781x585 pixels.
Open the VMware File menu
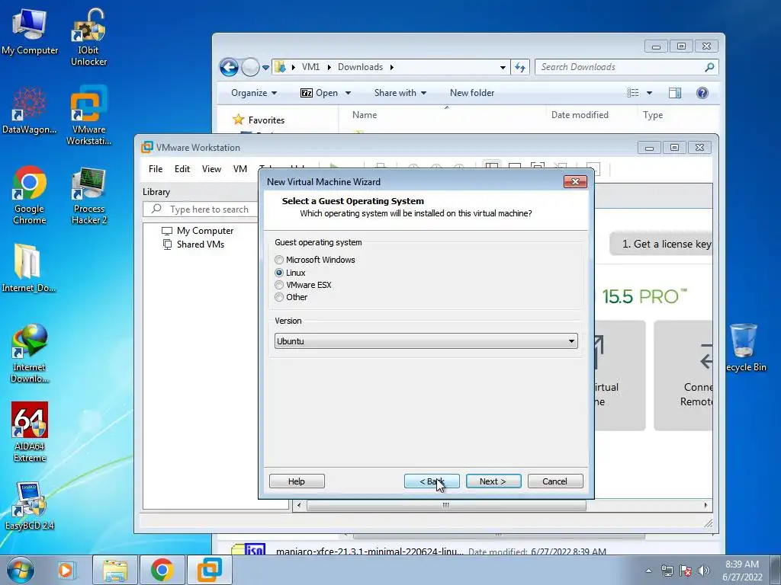(156, 169)
